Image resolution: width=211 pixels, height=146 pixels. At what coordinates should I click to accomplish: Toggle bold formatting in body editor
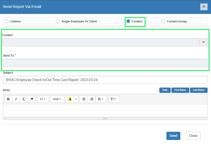(8, 99)
